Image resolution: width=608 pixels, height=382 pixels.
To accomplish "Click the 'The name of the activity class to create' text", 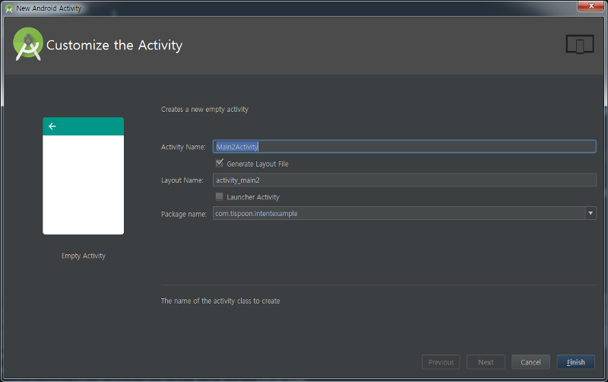I will coord(220,301).
